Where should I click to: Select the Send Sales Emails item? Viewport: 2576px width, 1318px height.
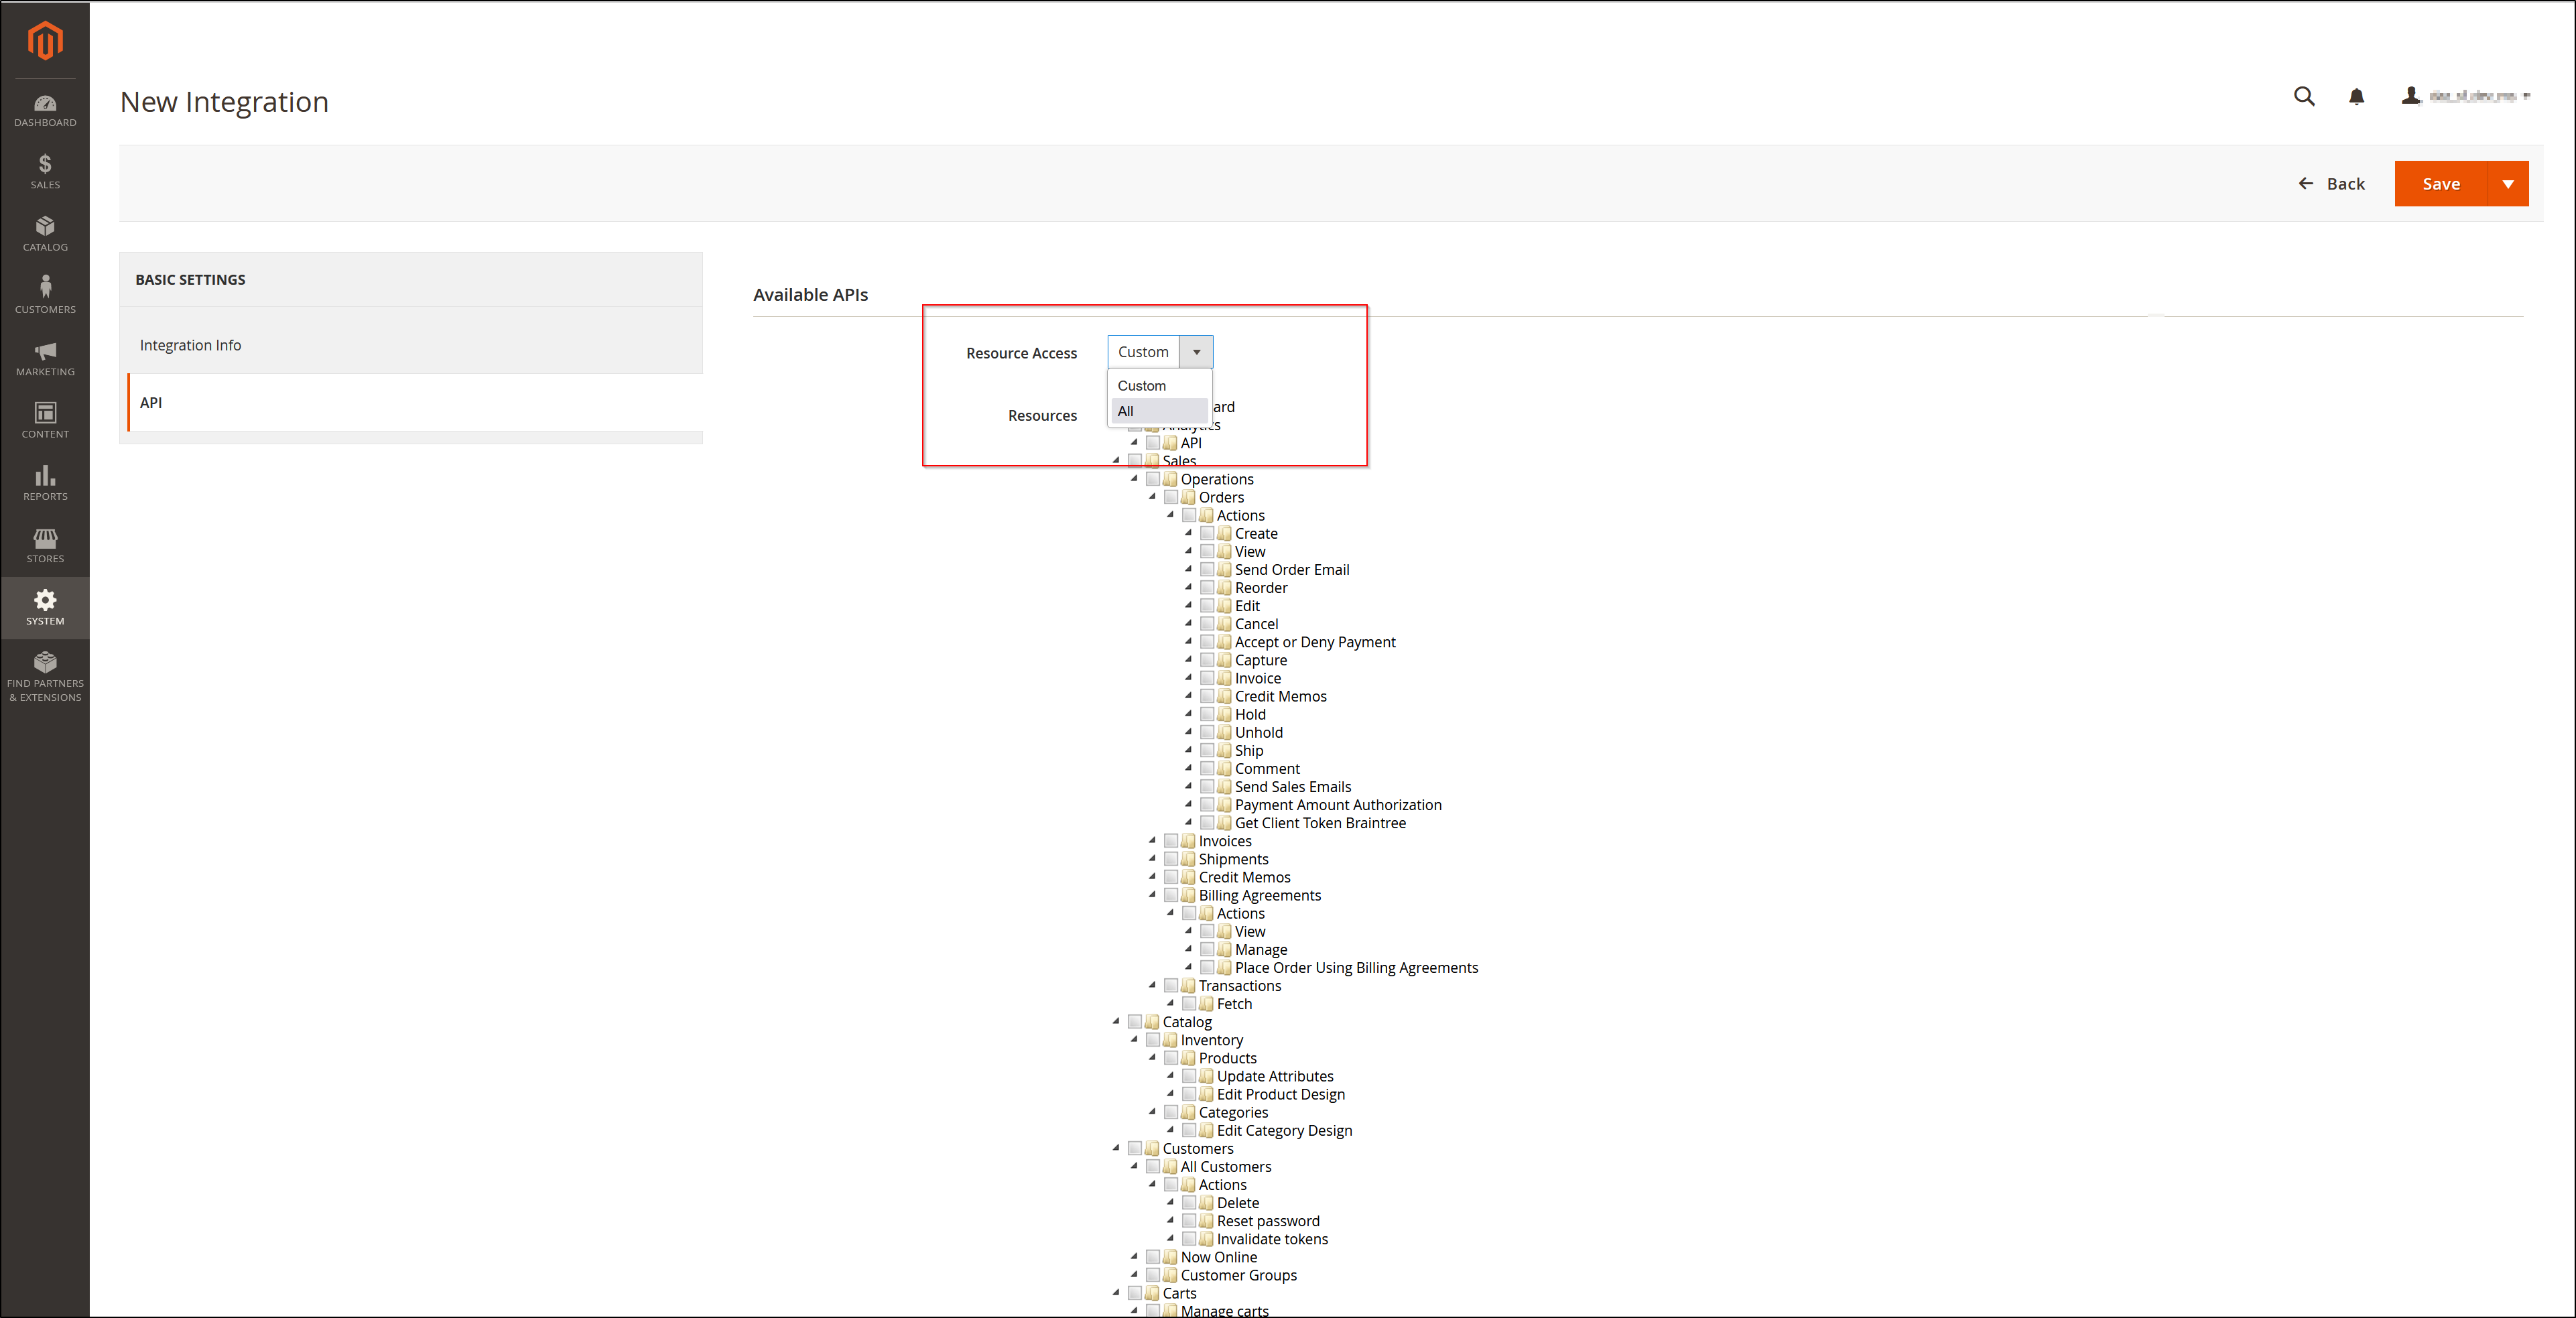click(1293, 787)
